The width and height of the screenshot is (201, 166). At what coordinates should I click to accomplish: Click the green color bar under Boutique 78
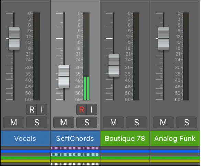[x=125, y=158]
